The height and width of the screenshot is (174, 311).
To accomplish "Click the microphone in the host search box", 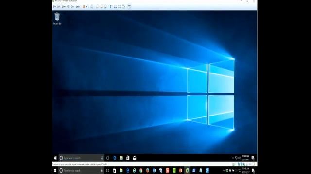I will pos(102,171).
